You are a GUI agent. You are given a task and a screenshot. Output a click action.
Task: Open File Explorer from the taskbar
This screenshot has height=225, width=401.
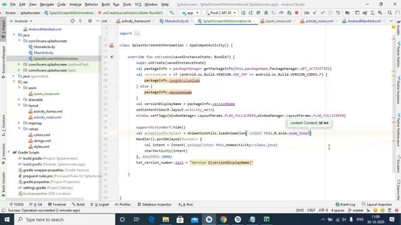[x=165, y=219]
